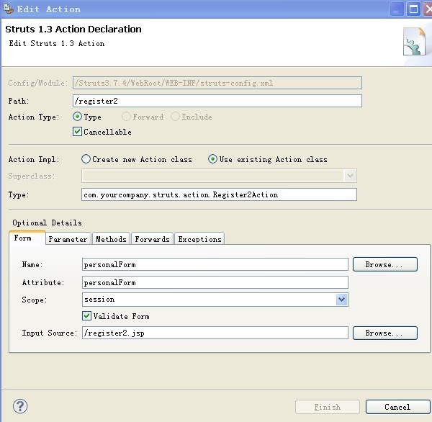Click the Superclass combo field
The height and width of the screenshot is (422, 432).
220,176
